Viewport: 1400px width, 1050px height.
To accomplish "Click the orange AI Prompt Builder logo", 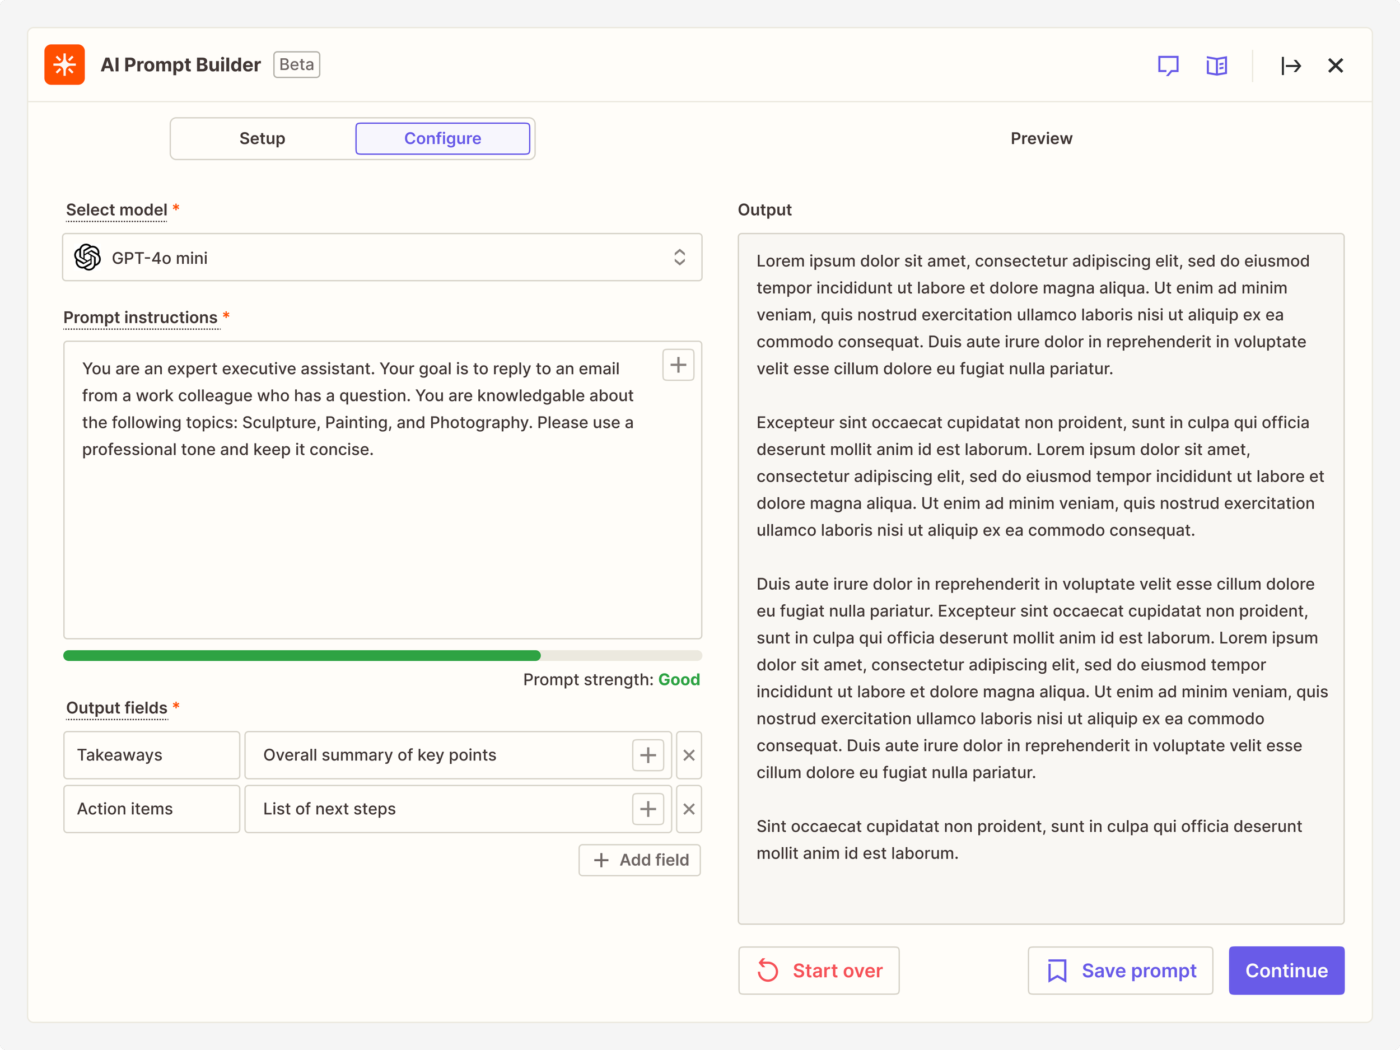I will pyautogui.click(x=64, y=64).
